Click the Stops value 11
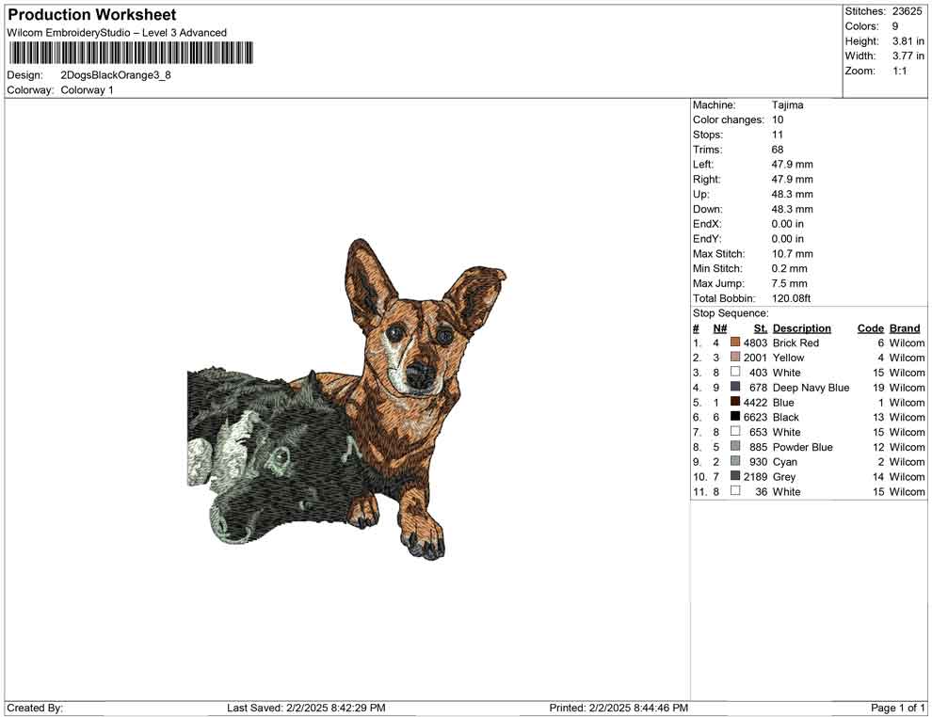Screen dimensions: 932x717 point(778,135)
